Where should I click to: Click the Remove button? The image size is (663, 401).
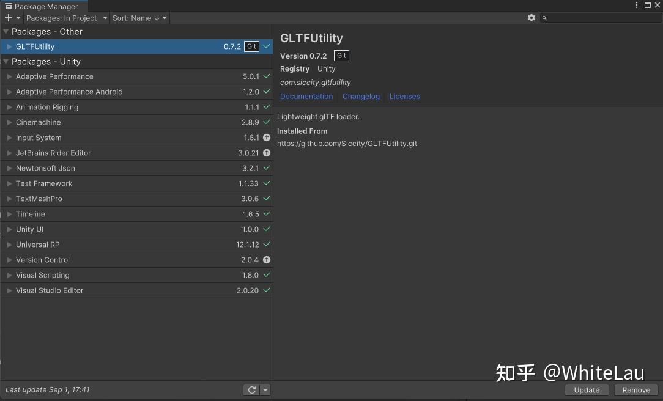coord(635,389)
